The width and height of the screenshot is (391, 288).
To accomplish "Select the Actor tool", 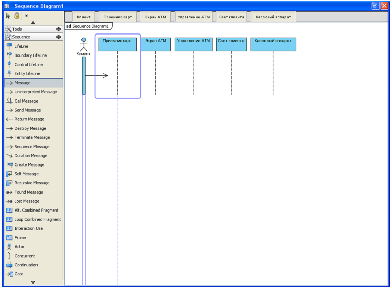I will pos(34,247).
